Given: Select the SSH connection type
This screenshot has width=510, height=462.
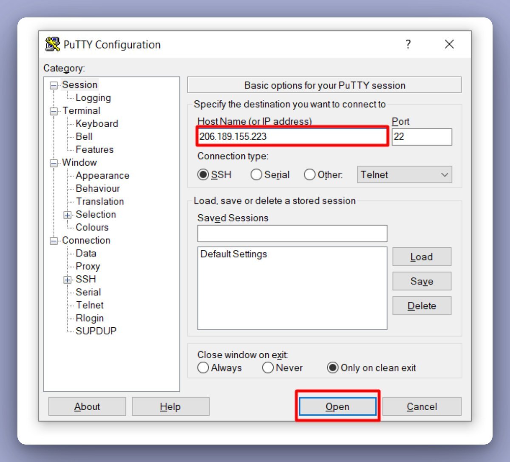Looking at the screenshot, I should tap(203, 175).
